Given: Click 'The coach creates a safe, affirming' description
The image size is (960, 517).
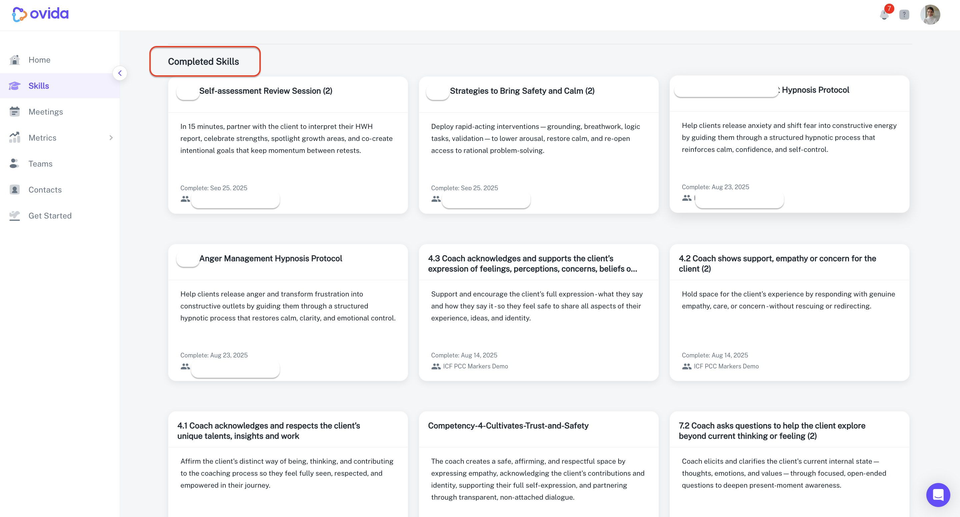Looking at the screenshot, I should (x=538, y=479).
